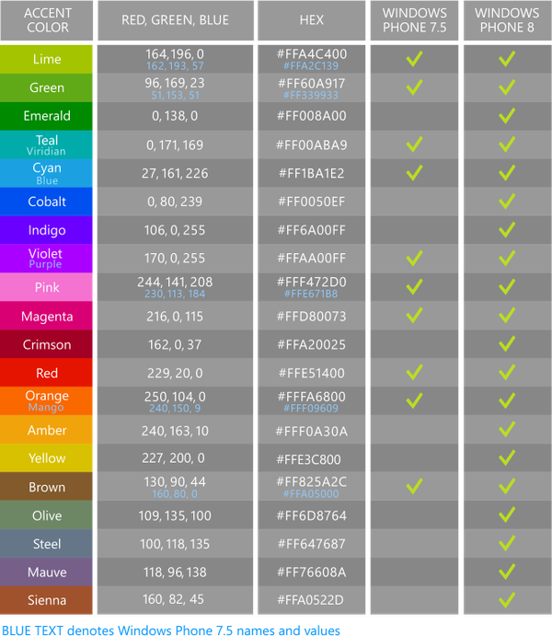
Task: Click the Emerald checkmark under Windows Phone 8
Action: click(x=506, y=116)
